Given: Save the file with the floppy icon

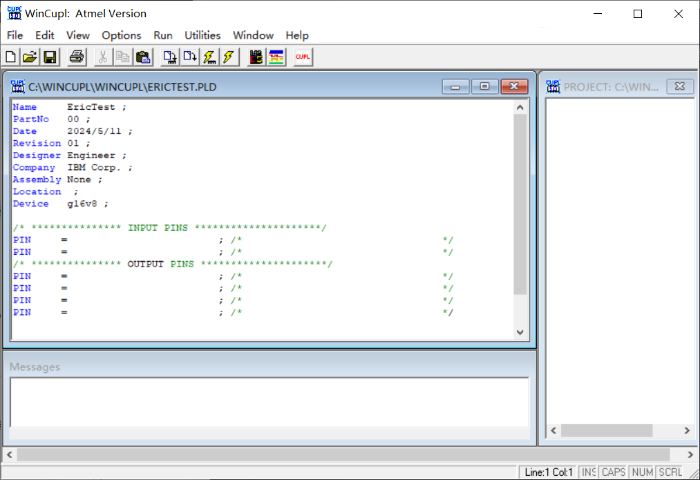Looking at the screenshot, I should 50,57.
